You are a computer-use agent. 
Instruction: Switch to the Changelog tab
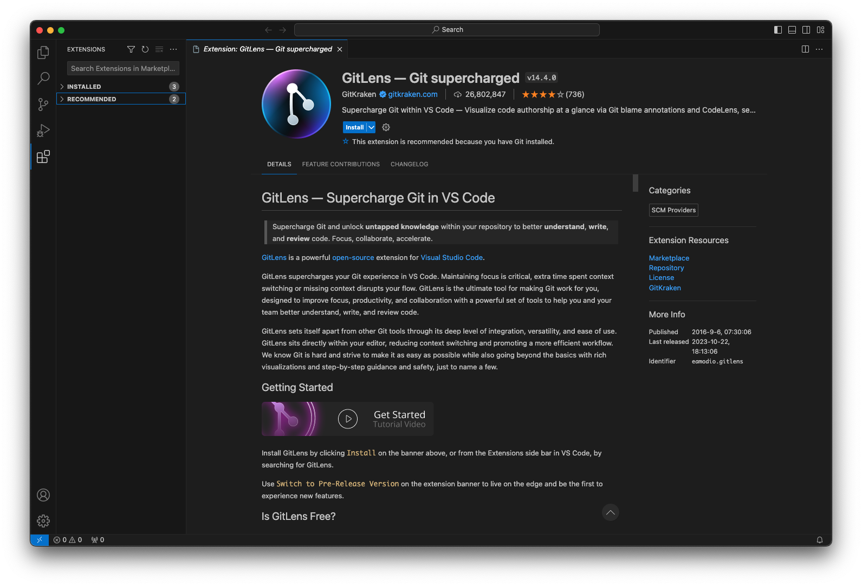pos(410,164)
